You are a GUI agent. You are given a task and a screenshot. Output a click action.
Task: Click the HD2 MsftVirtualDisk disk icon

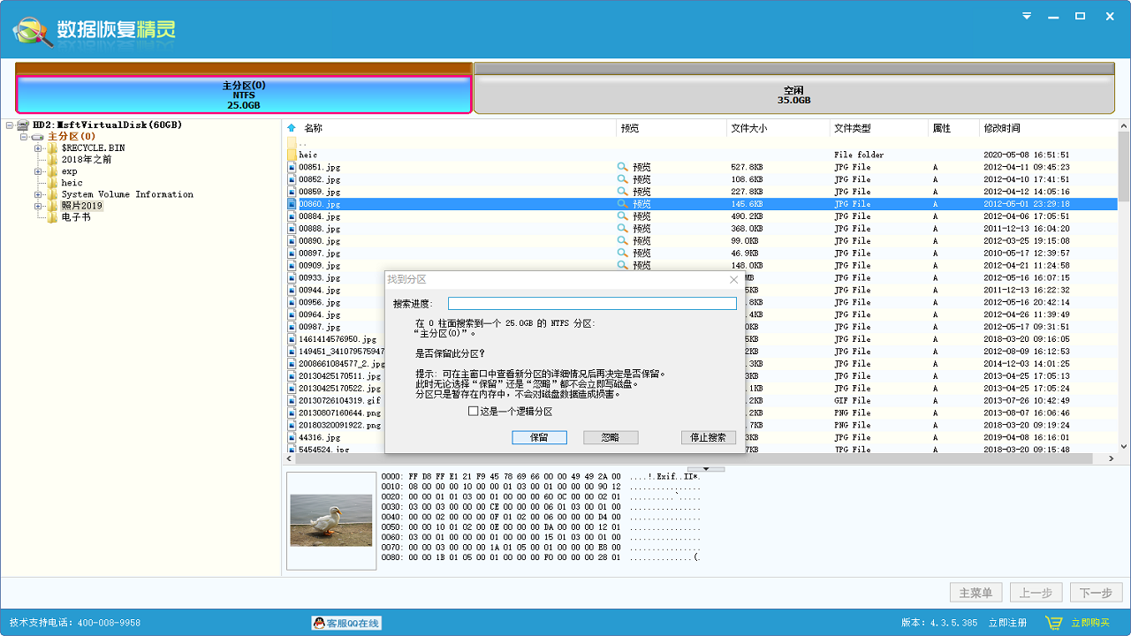pos(22,125)
